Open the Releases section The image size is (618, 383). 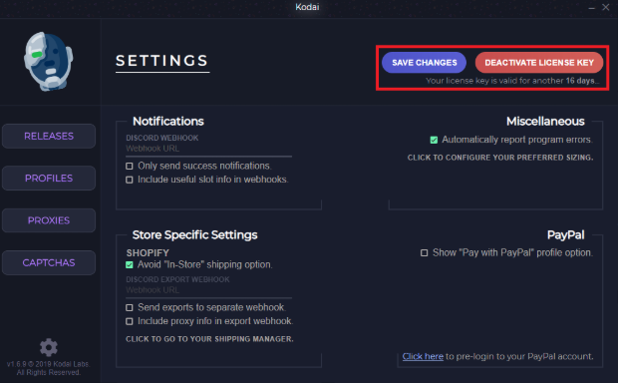pyautogui.click(x=49, y=136)
